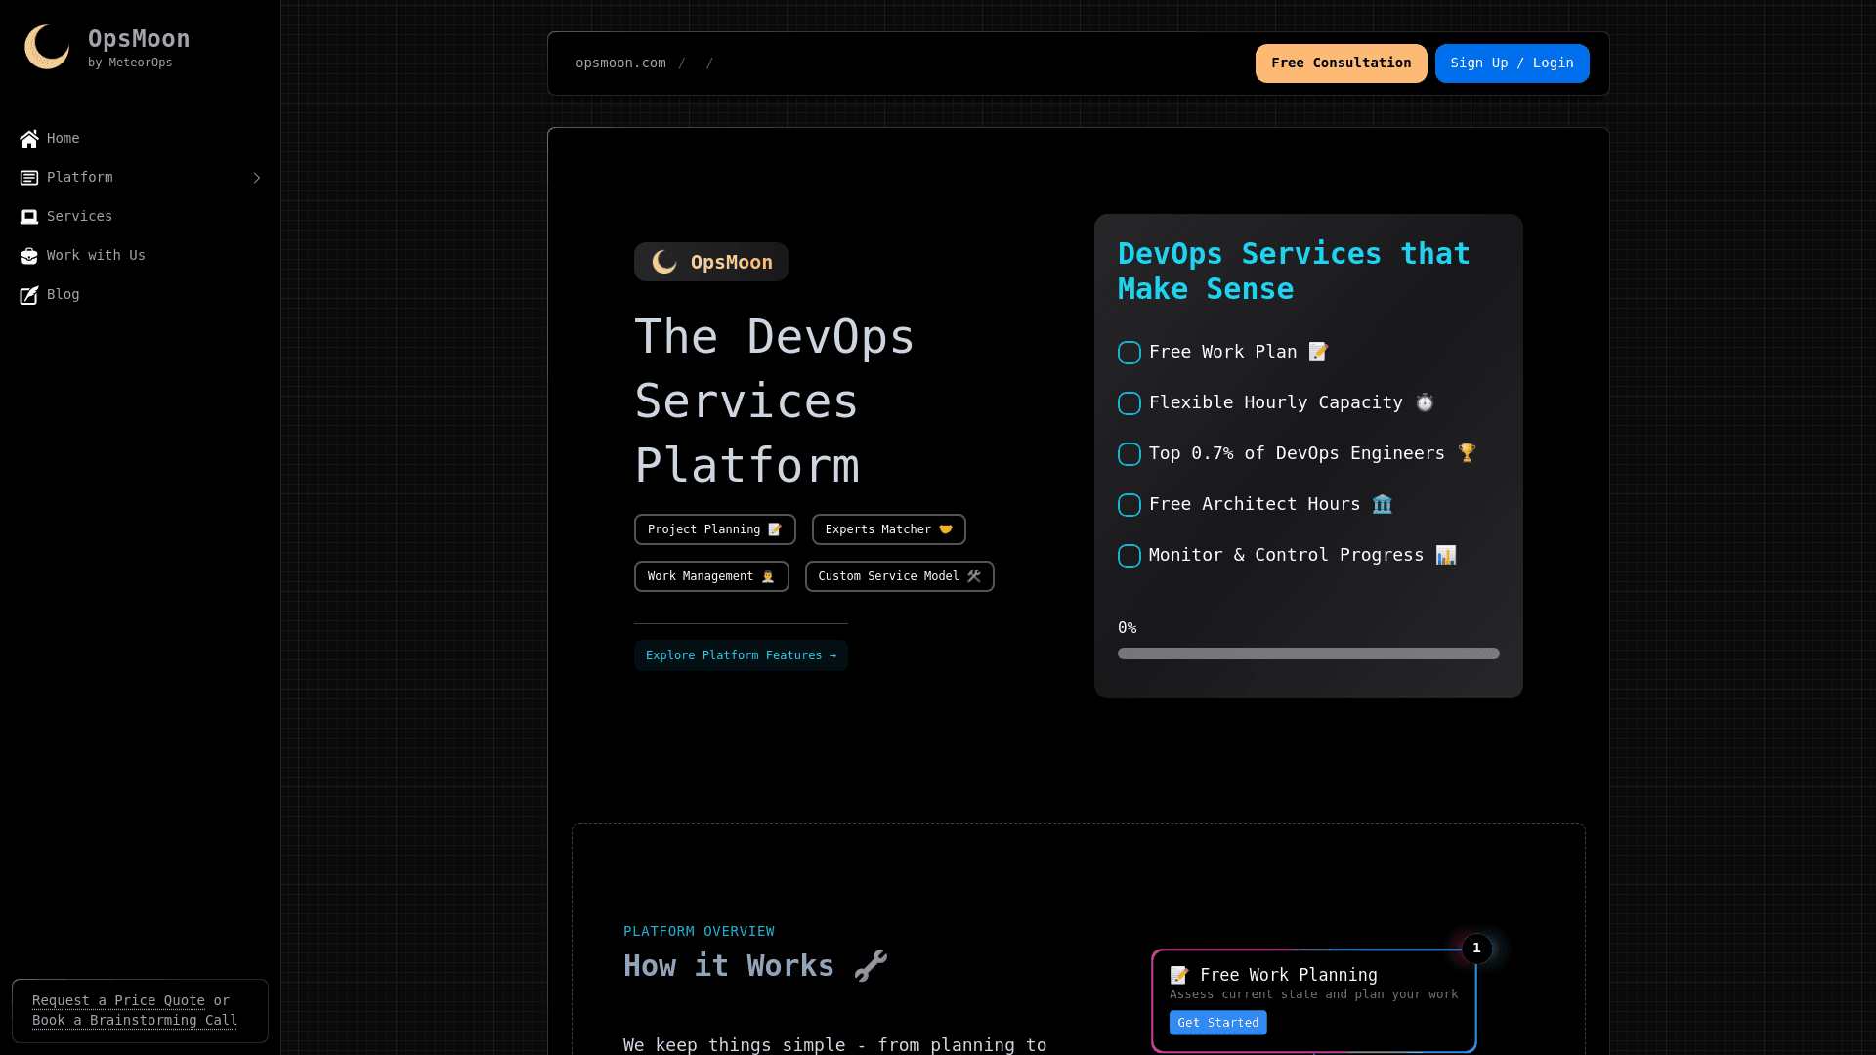Check the Flexible Hourly Capacity option
The width and height of the screenshot is (1876, 1055).
point(1129,403)
